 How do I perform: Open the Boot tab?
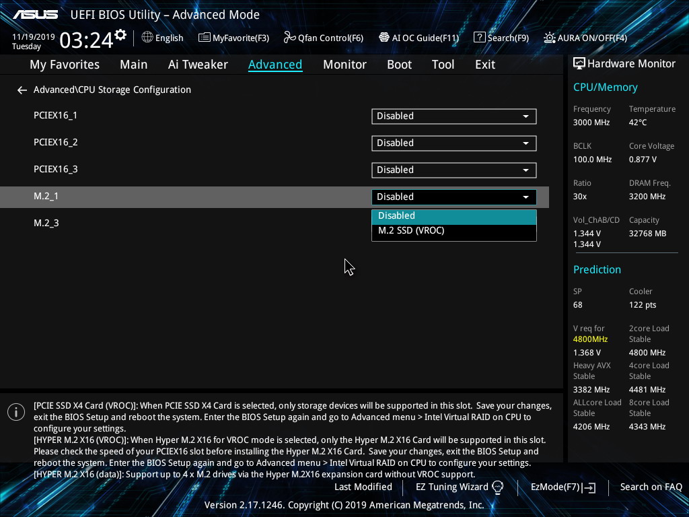coord(399,65)
